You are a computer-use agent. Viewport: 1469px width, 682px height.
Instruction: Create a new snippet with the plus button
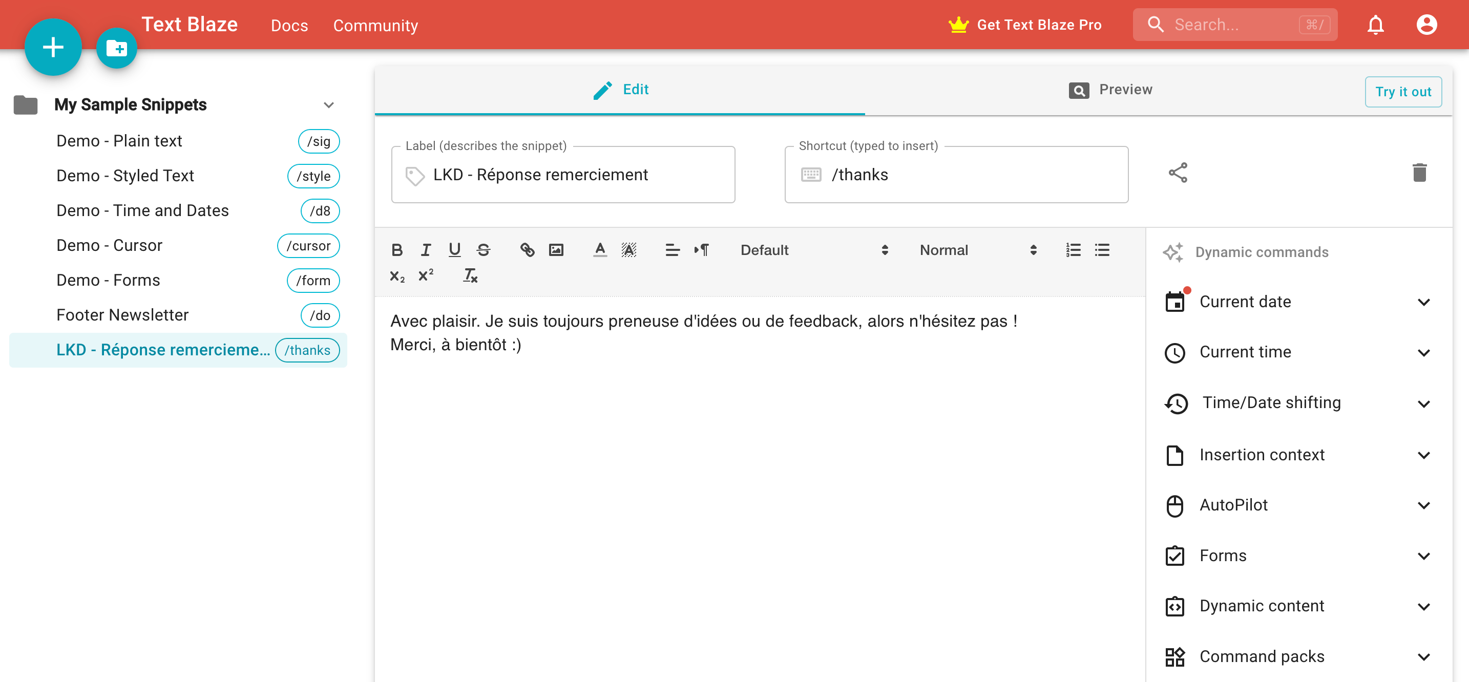[x=53, y=47]
